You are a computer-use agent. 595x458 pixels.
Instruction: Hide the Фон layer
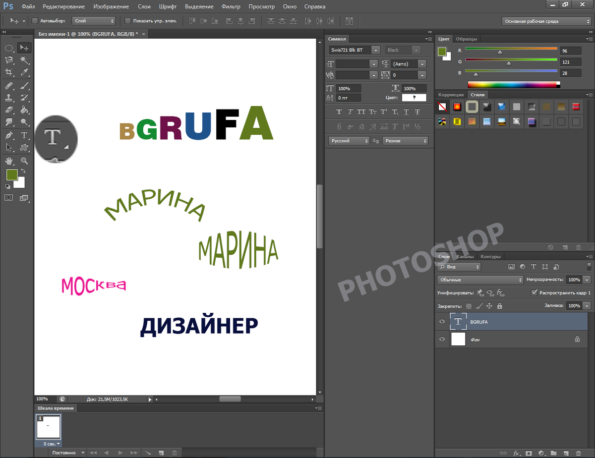click(x=441, y=340)
